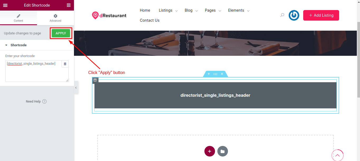Open the Pages menu item
The width and height of the screenshot is (360, 161).
pyautogui.click(x=210, y=10)
